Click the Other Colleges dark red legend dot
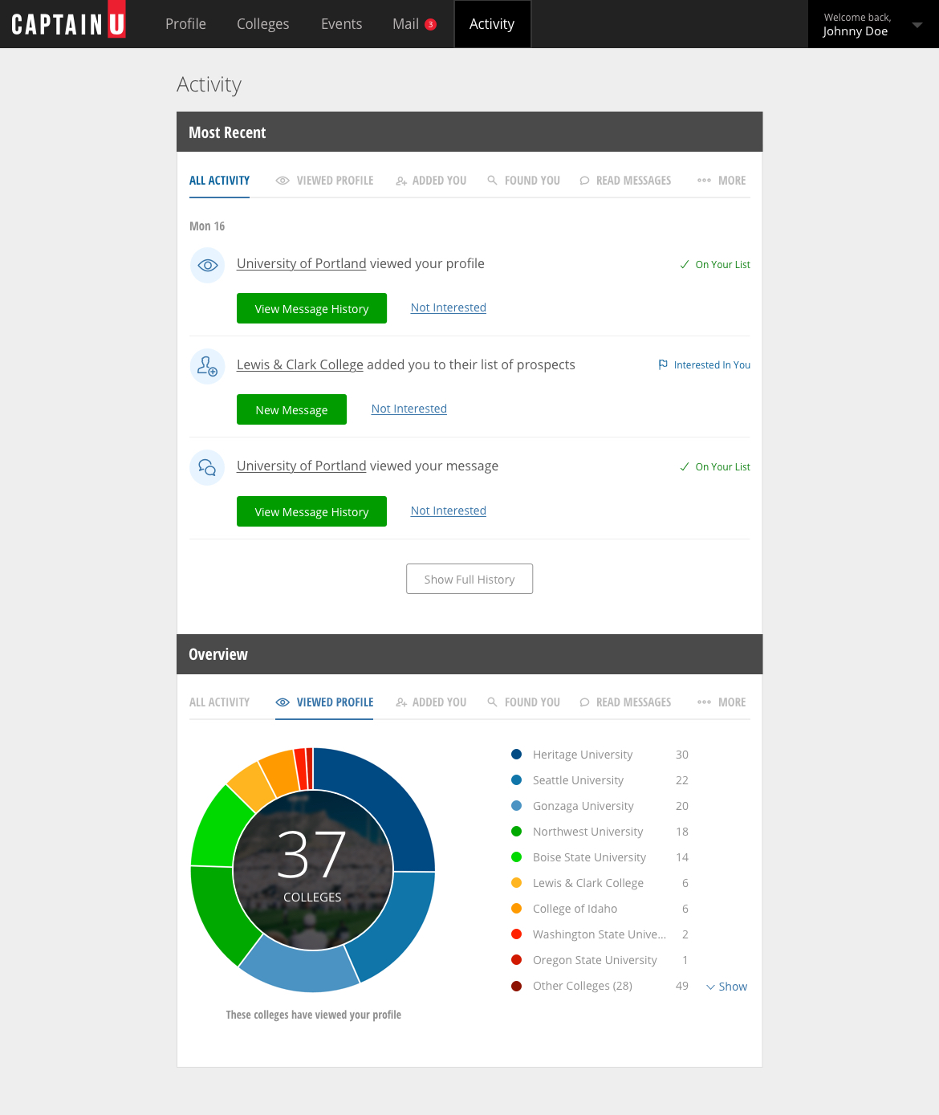The image size is (939, 1115). tap(516, 985)
